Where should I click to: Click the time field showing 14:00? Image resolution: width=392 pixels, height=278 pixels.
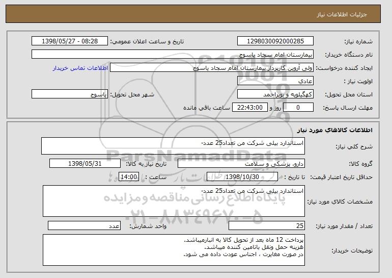click(x=129, y=177)
